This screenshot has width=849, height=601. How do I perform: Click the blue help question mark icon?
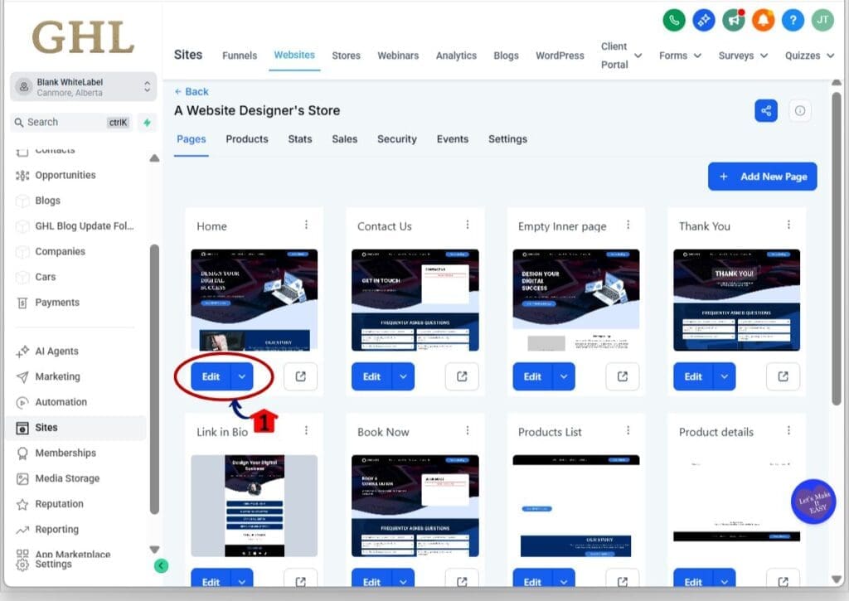pyautogui.click(x=793, y=21)
